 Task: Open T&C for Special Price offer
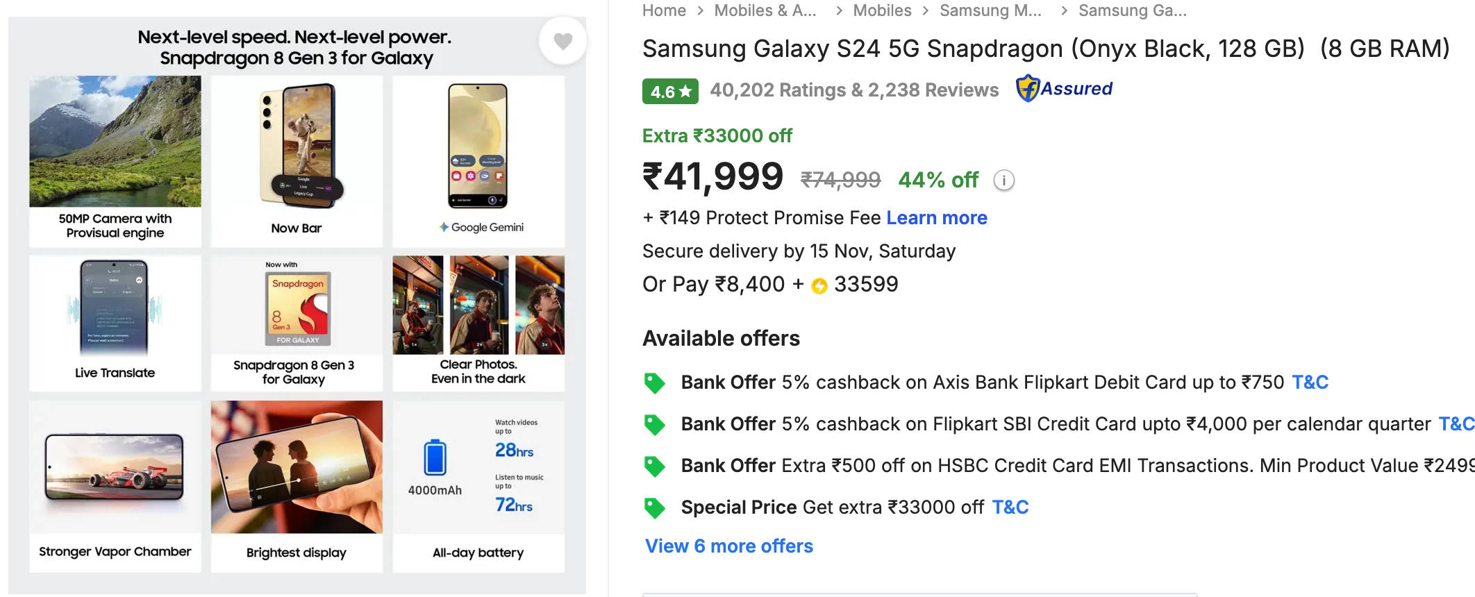[1010, 507]
